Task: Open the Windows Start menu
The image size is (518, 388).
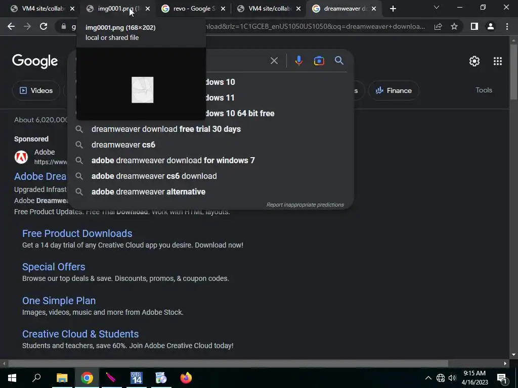Action: (x=12, y=378)
